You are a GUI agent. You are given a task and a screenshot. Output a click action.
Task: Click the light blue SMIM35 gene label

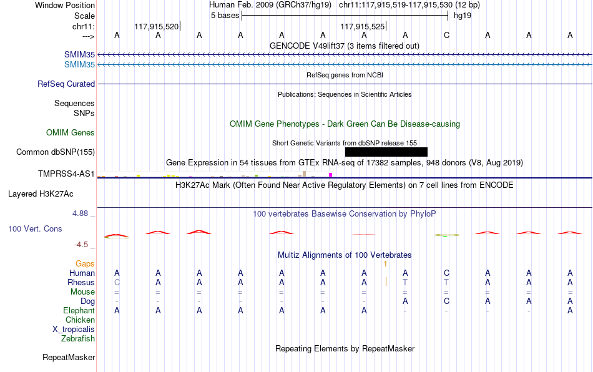(x=79, y=65)
